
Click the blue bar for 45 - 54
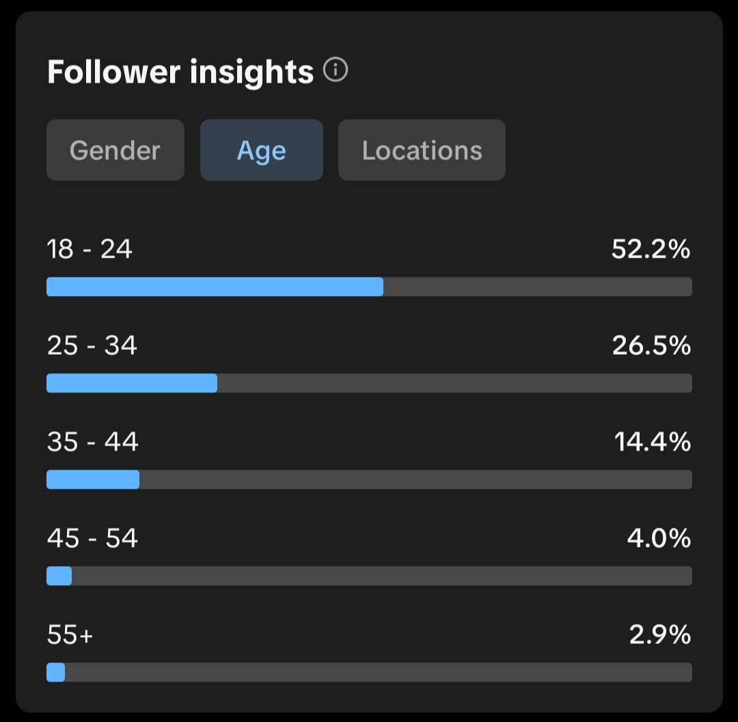[59, 576]
